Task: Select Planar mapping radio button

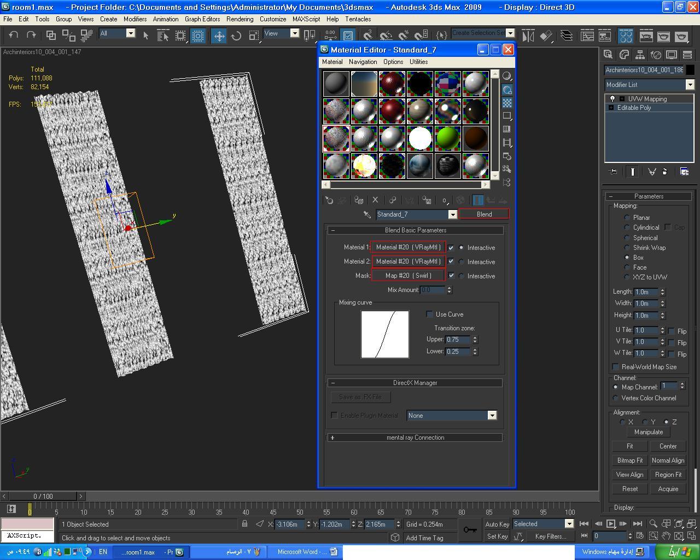Action: coord(627,218)
